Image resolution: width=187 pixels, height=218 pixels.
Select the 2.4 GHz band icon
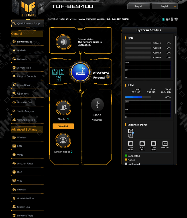pos(55,72)
